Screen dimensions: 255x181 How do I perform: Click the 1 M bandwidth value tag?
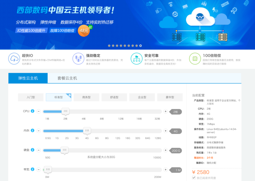pyautogui.click(x=175, y=170)
